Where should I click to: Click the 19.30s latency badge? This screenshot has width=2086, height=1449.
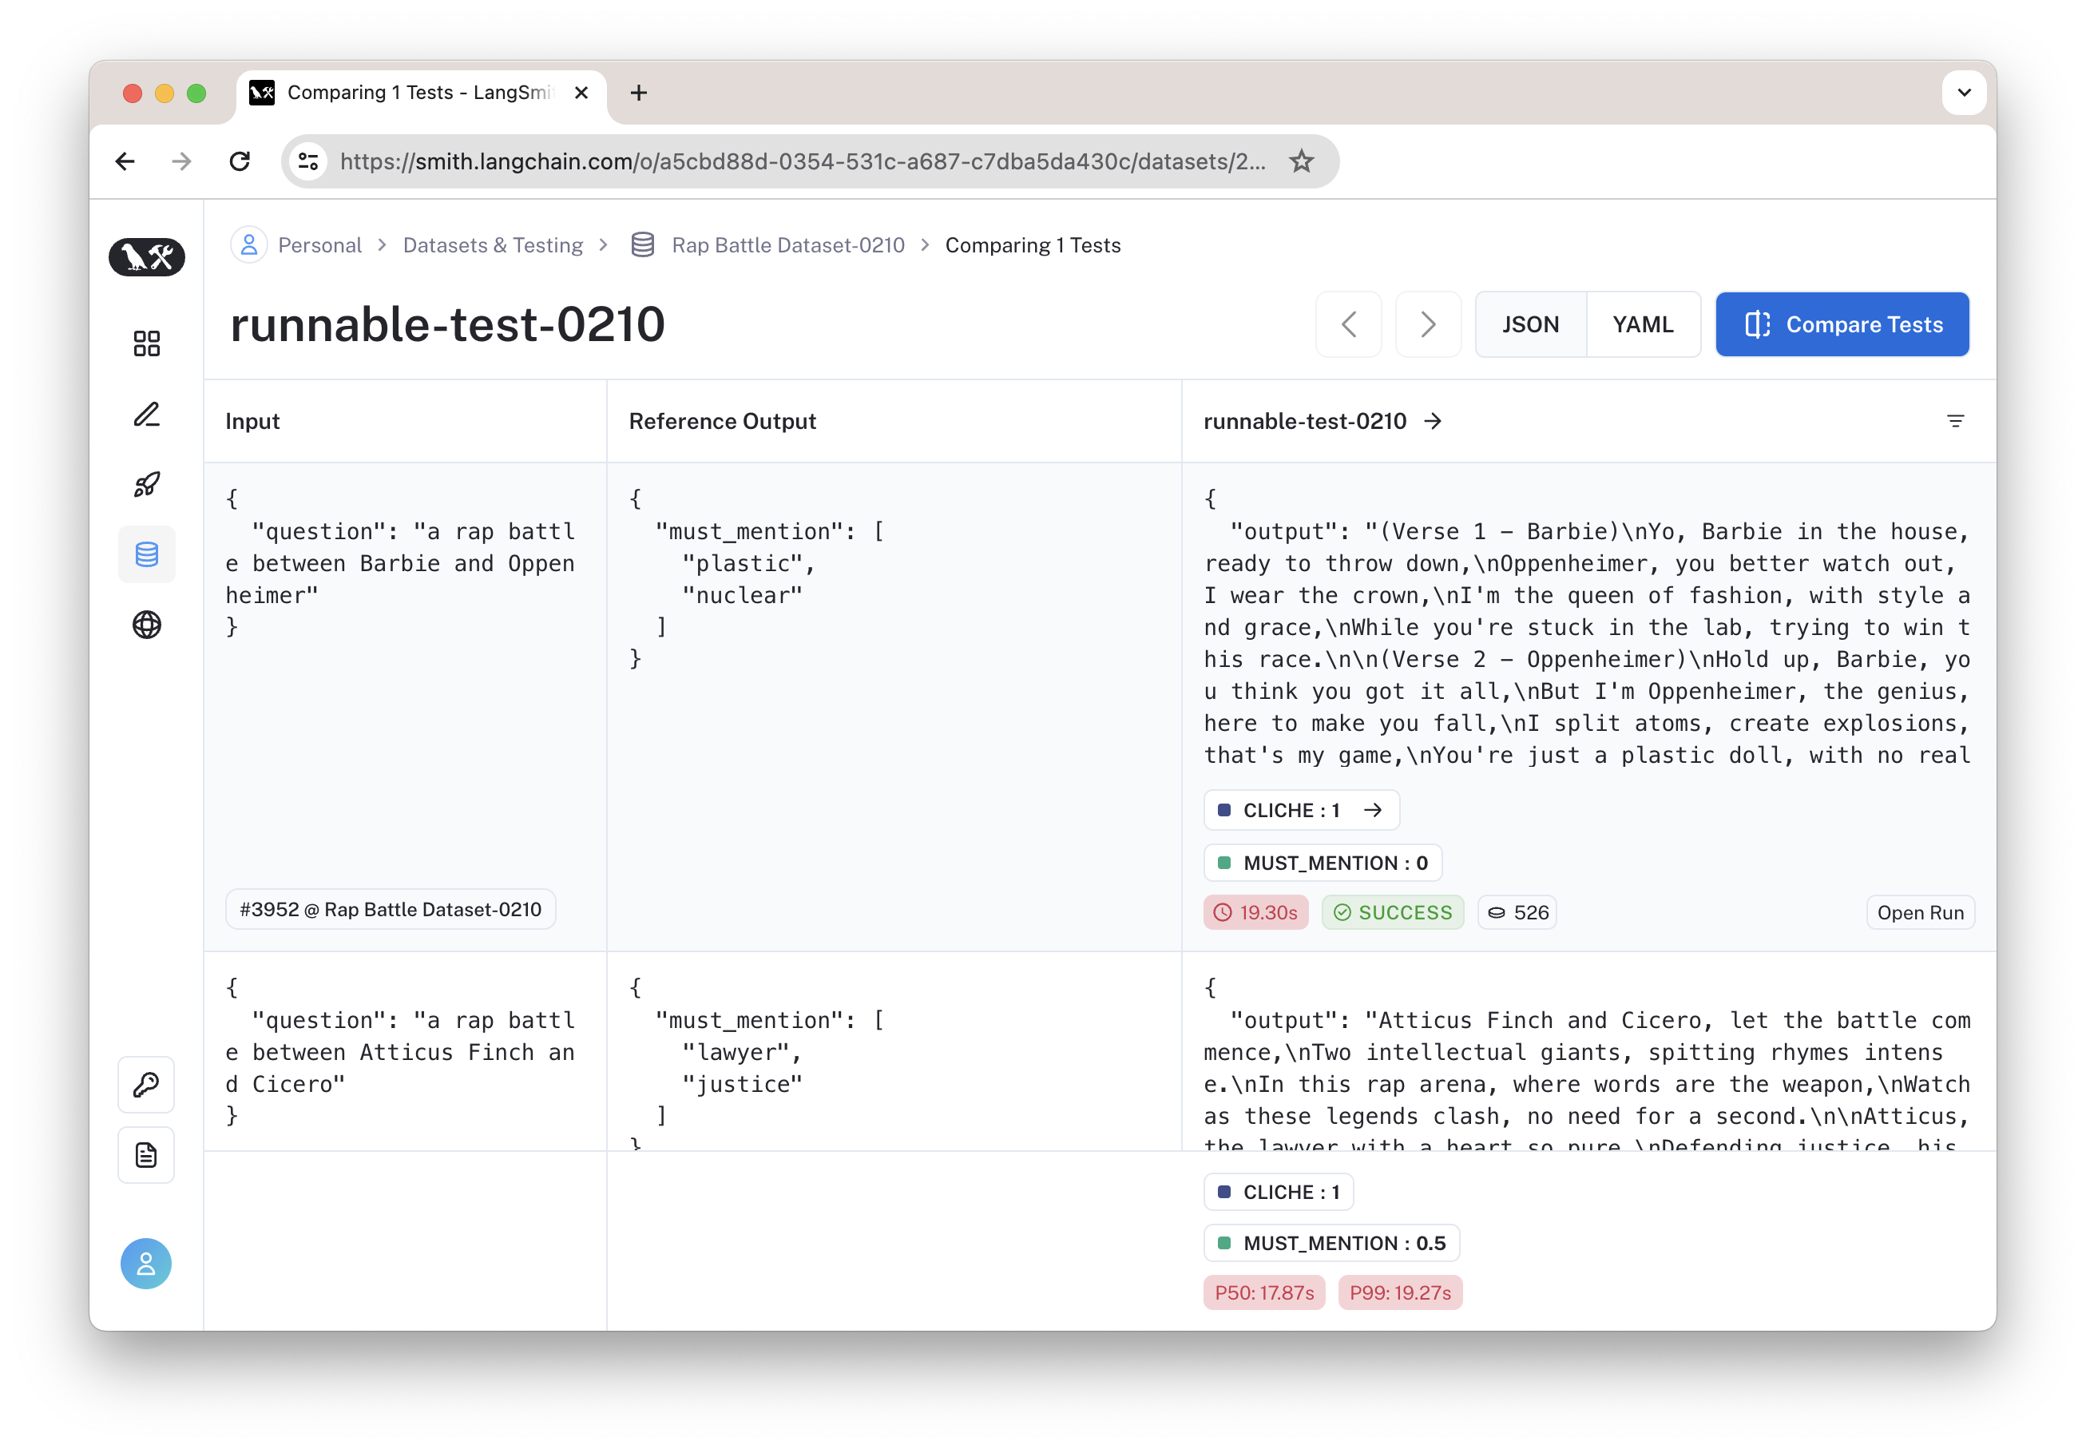pyautogui.click(x=1255, y=912)
